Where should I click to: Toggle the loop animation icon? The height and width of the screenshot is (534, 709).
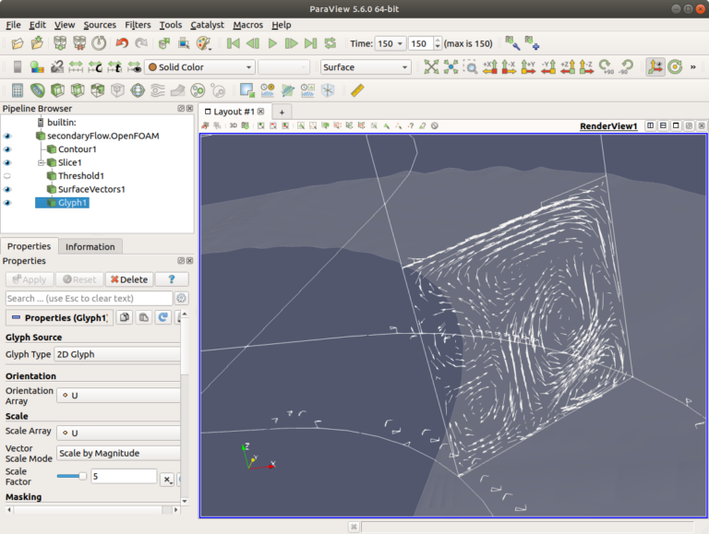330,43
